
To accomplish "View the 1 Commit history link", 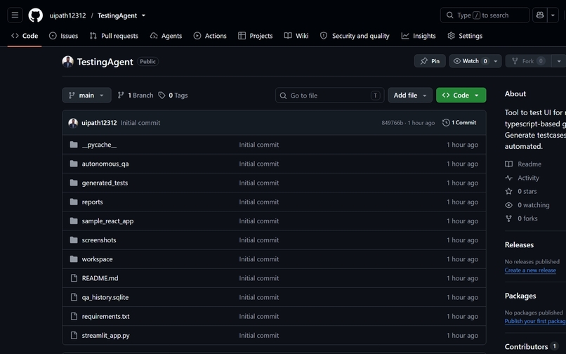I will coord(459,123).
